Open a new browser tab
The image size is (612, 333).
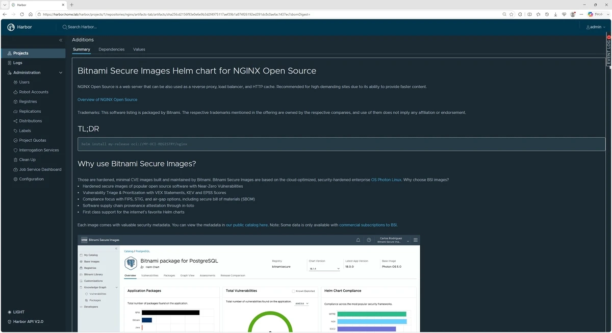coord(72,5)
